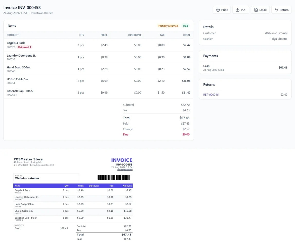The image size is (295, 246).
Task: Select Hand Soap 300ml product name
Action: pos(19,67)
